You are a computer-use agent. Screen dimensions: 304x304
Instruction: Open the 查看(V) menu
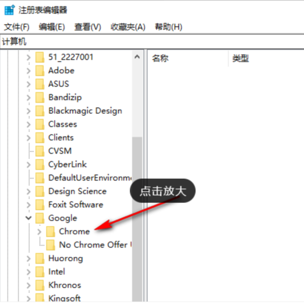(x=88, y=27)
